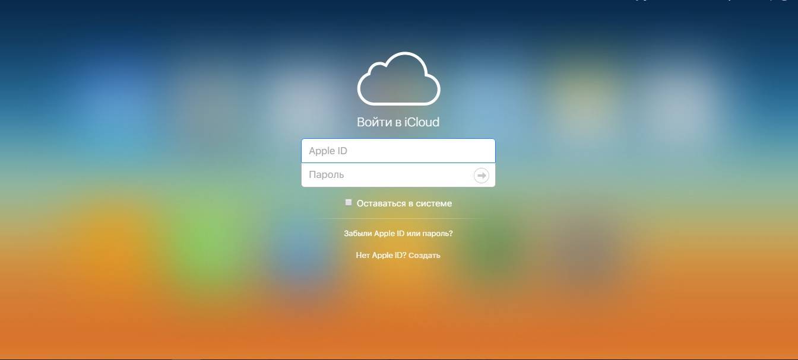Screen dimensions: 798x360
Task: Focus the Пароль password field
Action: pyautogui.click(x=386, y=175)
